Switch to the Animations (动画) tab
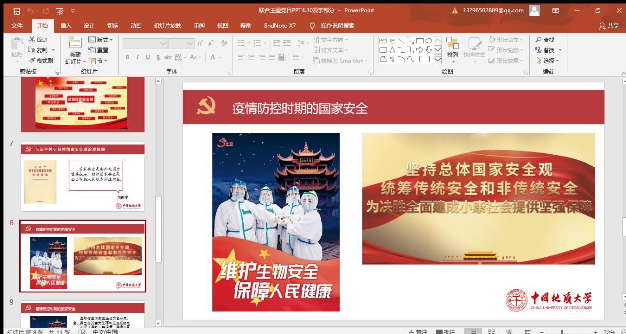Image resolution: width=626 pixels, height=334 pixels. [136, 26]
